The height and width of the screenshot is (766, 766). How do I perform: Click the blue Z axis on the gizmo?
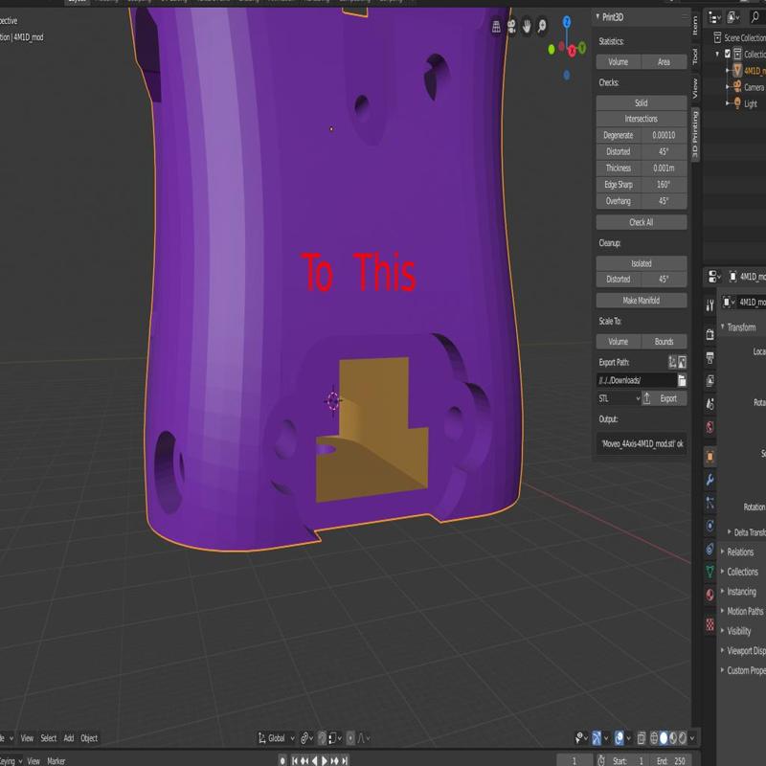click(567, 21)
